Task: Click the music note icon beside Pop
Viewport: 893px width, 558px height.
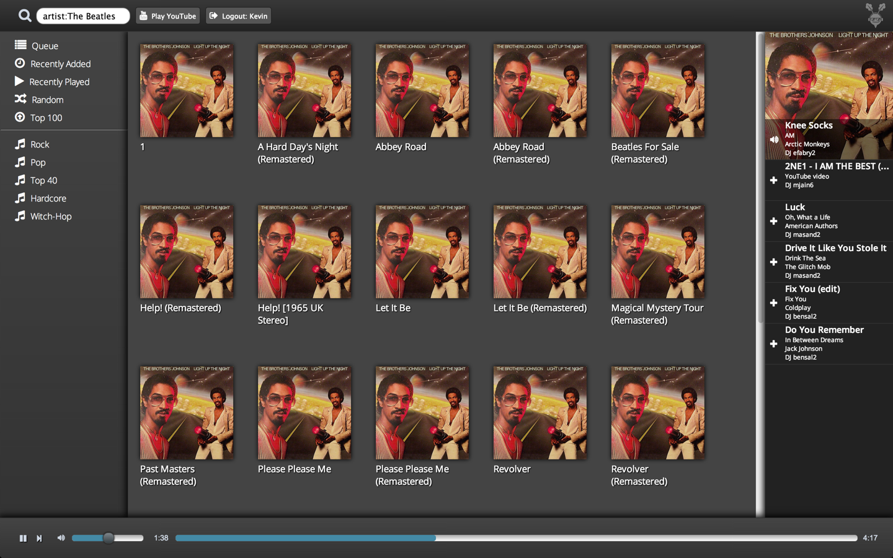Action: click(x=20, y=161)
